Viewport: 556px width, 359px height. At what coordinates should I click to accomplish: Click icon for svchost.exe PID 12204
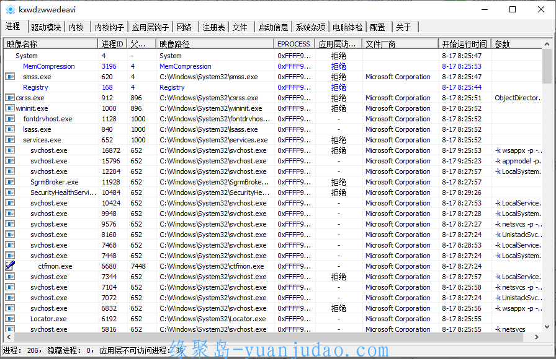tap(10, 171)
